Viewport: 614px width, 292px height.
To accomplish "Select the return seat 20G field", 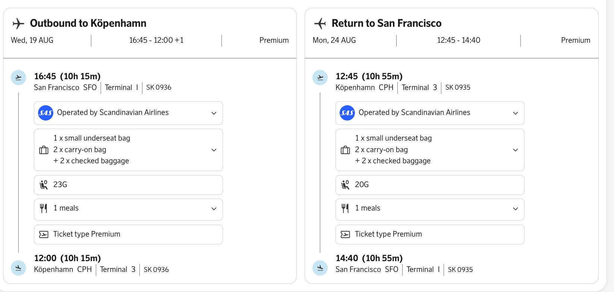I will click(430, 185).
